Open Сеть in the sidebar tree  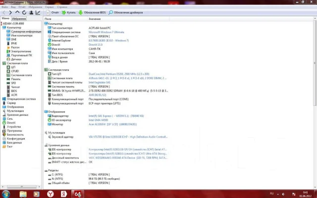(9, 119)
